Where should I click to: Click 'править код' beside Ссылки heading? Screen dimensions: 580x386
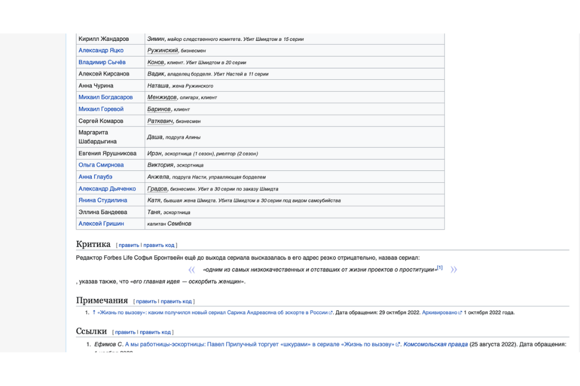[x=155, y=332]
